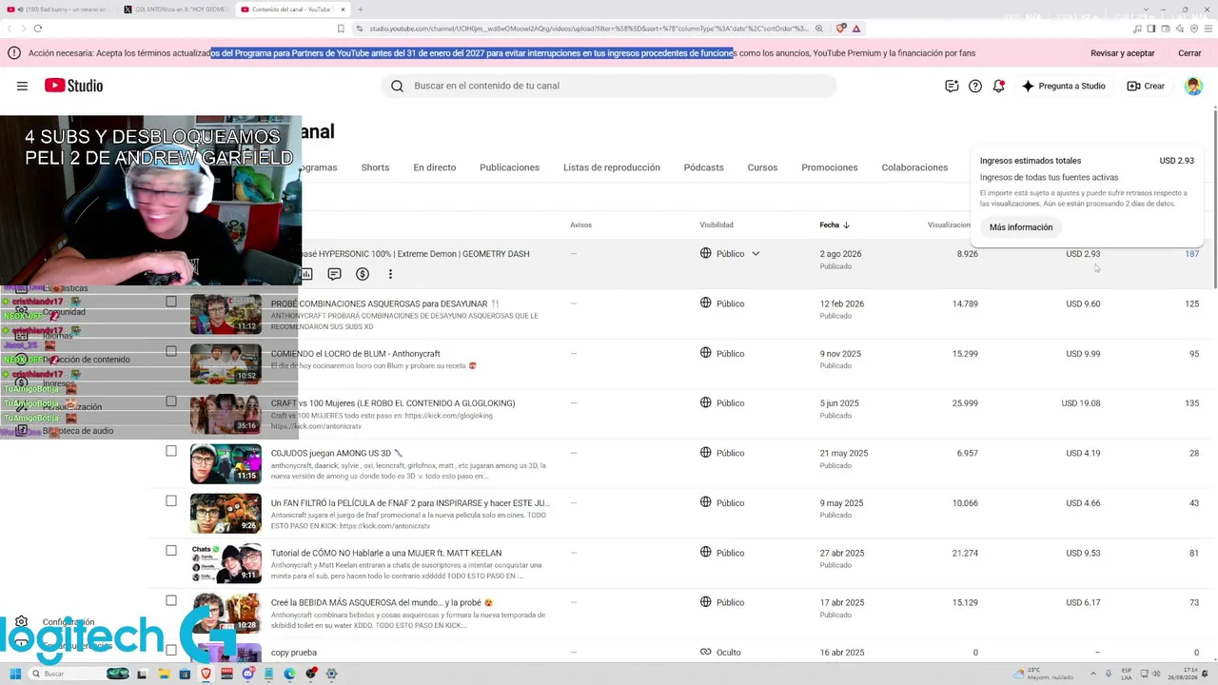Screen dimensions: 1218x685
Task: Select checkbox for BEBIDA MÁS ASQUEROSA video
Action: coord(171,600)
